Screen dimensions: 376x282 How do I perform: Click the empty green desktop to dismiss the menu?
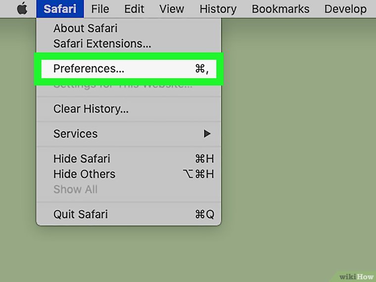click(x=297, y=148)
